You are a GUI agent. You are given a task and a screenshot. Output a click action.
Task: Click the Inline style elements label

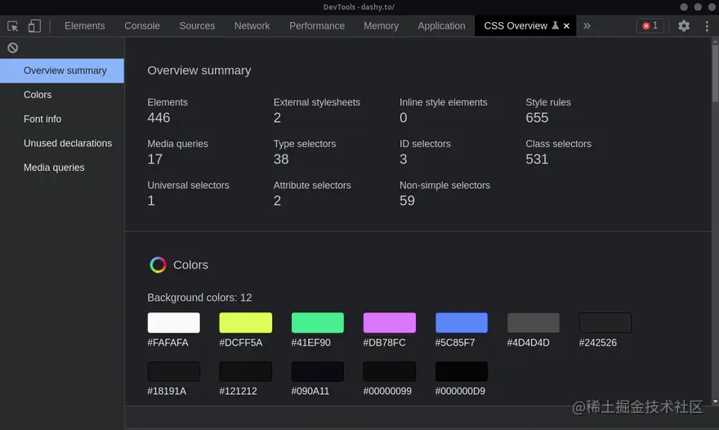[x=444, y=102]
